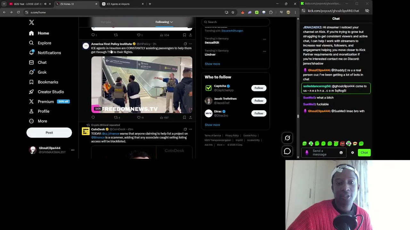Click the Chrome extensions puzzle icon
The height and width of the screenshot is (230, 410).
[271, 12]
